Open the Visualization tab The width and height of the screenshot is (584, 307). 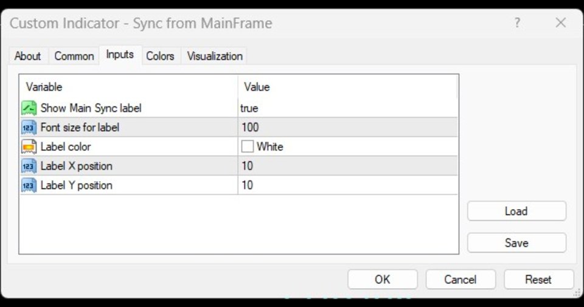pyautogui.click(x=215, y=56)
